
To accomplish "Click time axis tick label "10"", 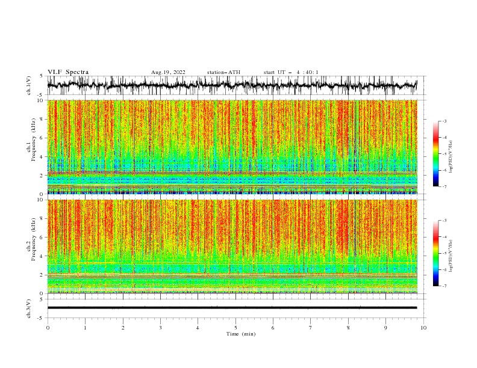I will [x=423, y=328].
